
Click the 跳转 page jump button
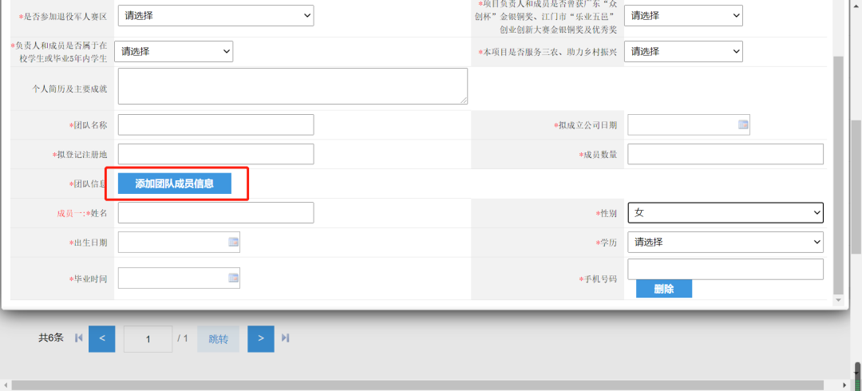[x=218, y=339]
